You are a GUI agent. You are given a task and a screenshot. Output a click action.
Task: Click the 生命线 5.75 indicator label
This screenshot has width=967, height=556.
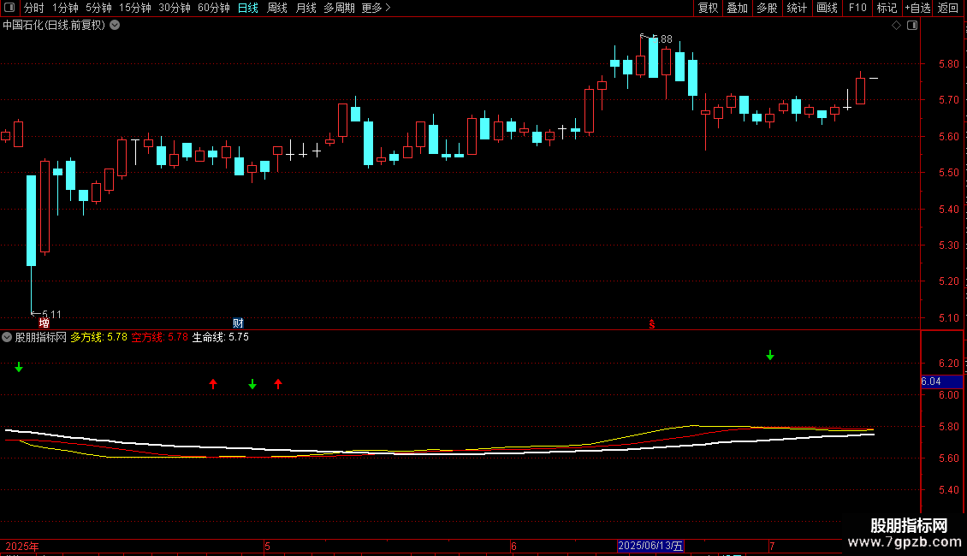tap(220, 337)
